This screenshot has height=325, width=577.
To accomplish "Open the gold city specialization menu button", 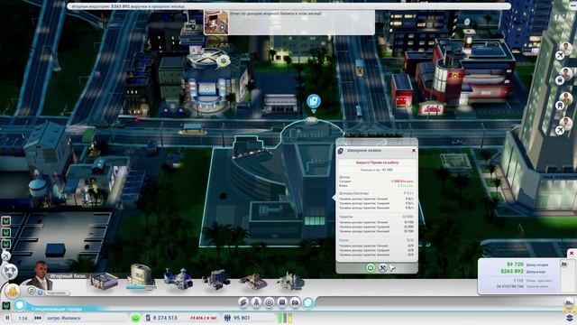I will pos(13,291).
